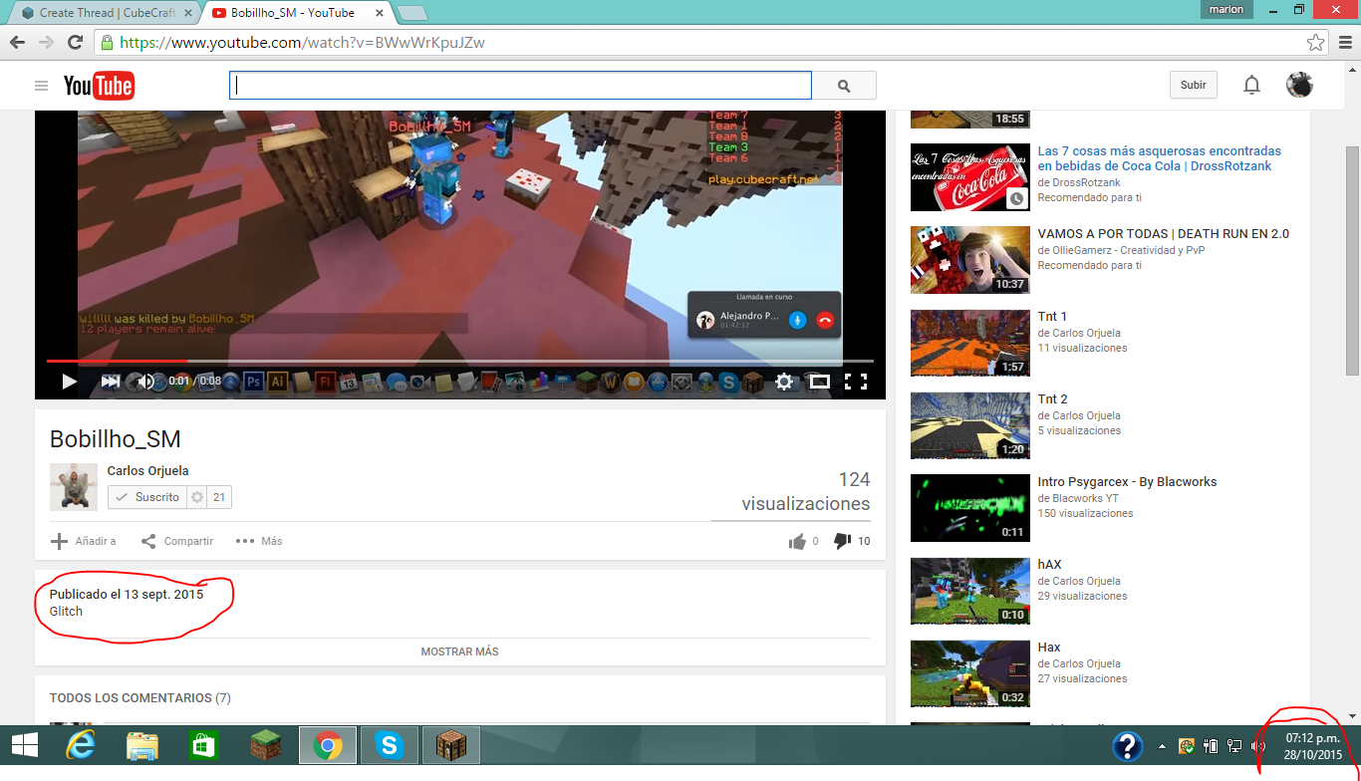1361x781 pixels.
Task: Click the Tnt 1 video thumbnail
Action: pyautogui.click(x=970, y=343)
